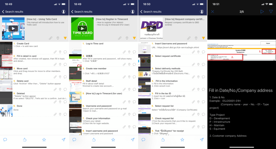Open the Fill in the tex ID step
The image size is (276, 149).
(173, 98)
